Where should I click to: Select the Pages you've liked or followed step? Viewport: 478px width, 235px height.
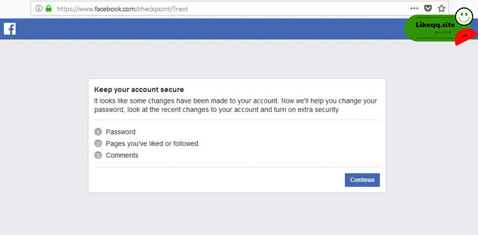(152, 144)
